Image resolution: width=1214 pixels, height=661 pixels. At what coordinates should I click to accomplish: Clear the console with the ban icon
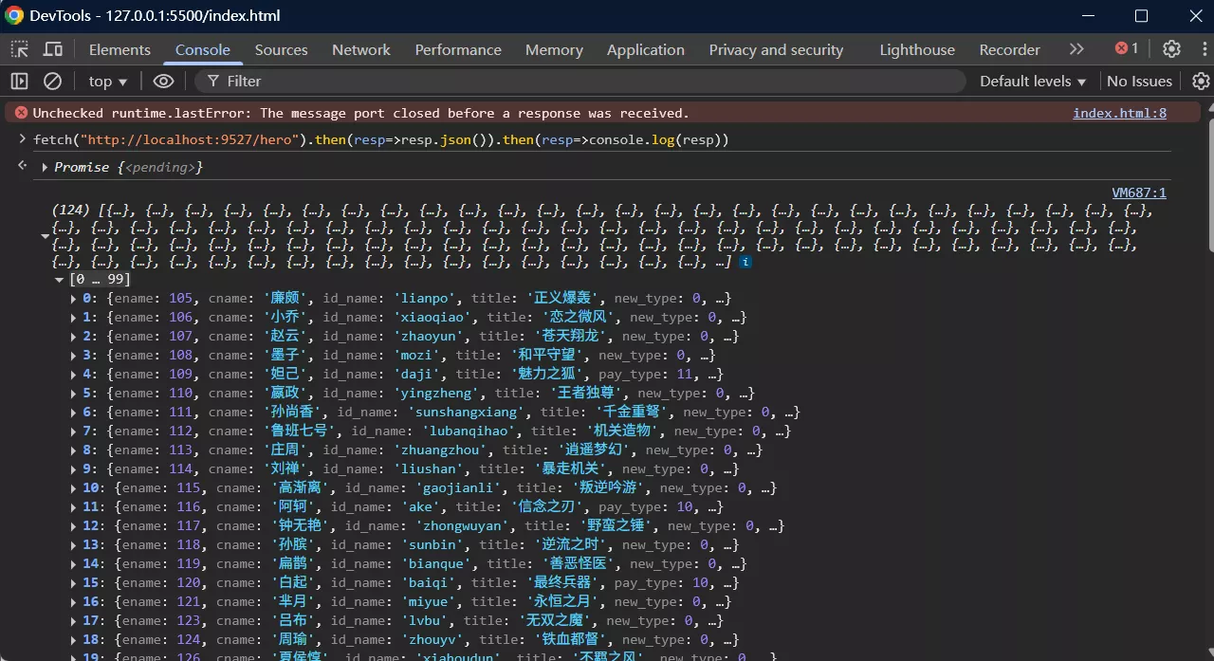[53, 82]
